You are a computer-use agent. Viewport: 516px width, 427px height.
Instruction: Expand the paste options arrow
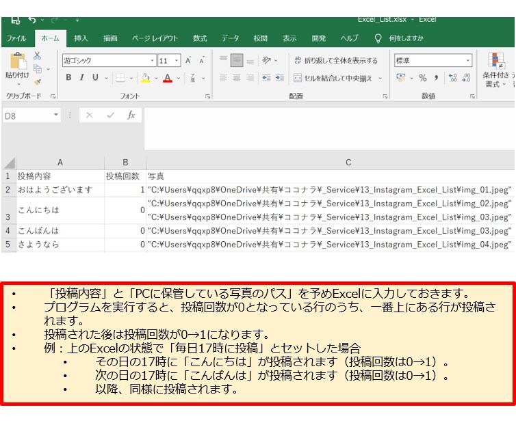[x=18, y=84]
